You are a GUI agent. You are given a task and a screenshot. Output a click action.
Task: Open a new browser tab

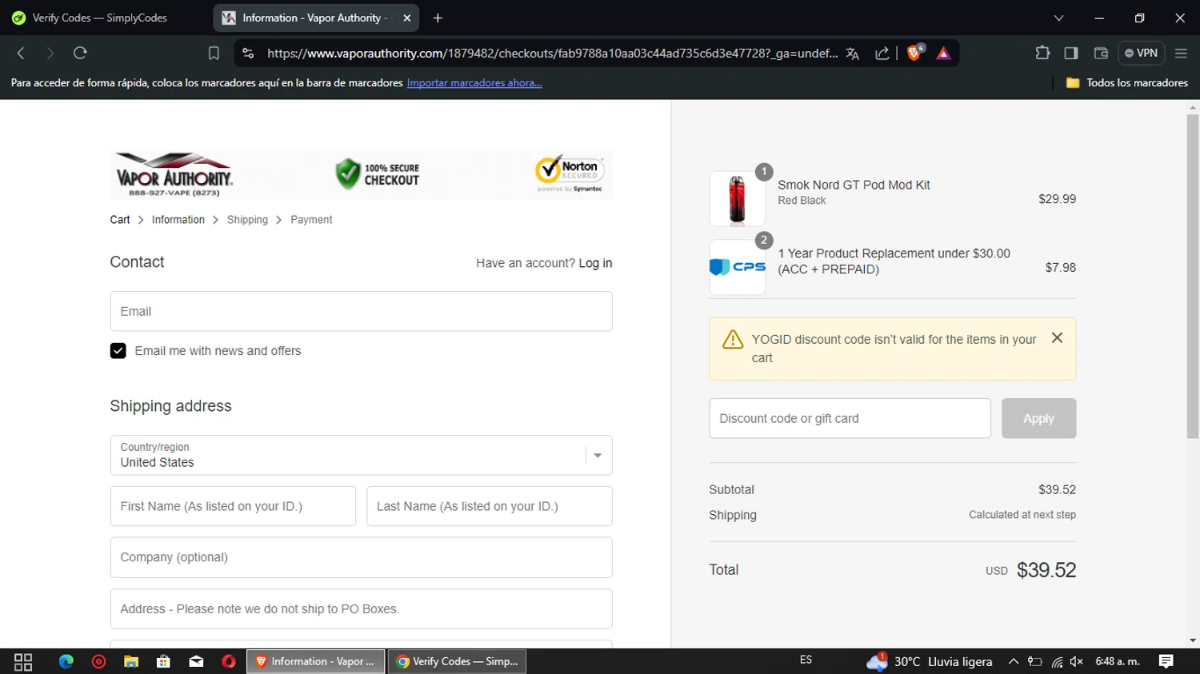438,18
